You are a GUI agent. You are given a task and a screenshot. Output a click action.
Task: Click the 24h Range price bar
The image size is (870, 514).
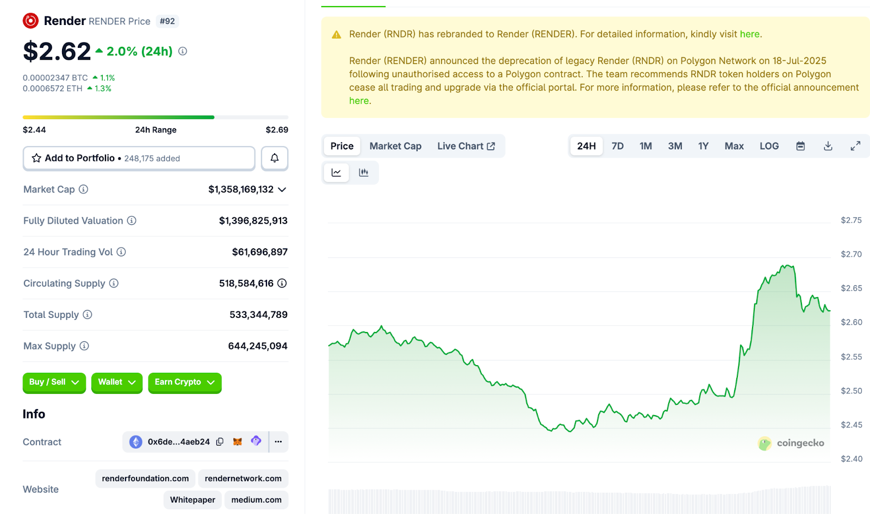coord(156,117)
